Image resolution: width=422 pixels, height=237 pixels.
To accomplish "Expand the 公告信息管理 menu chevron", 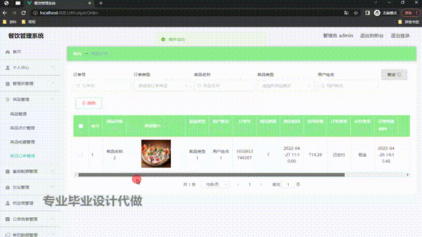I will pos(53,219).
